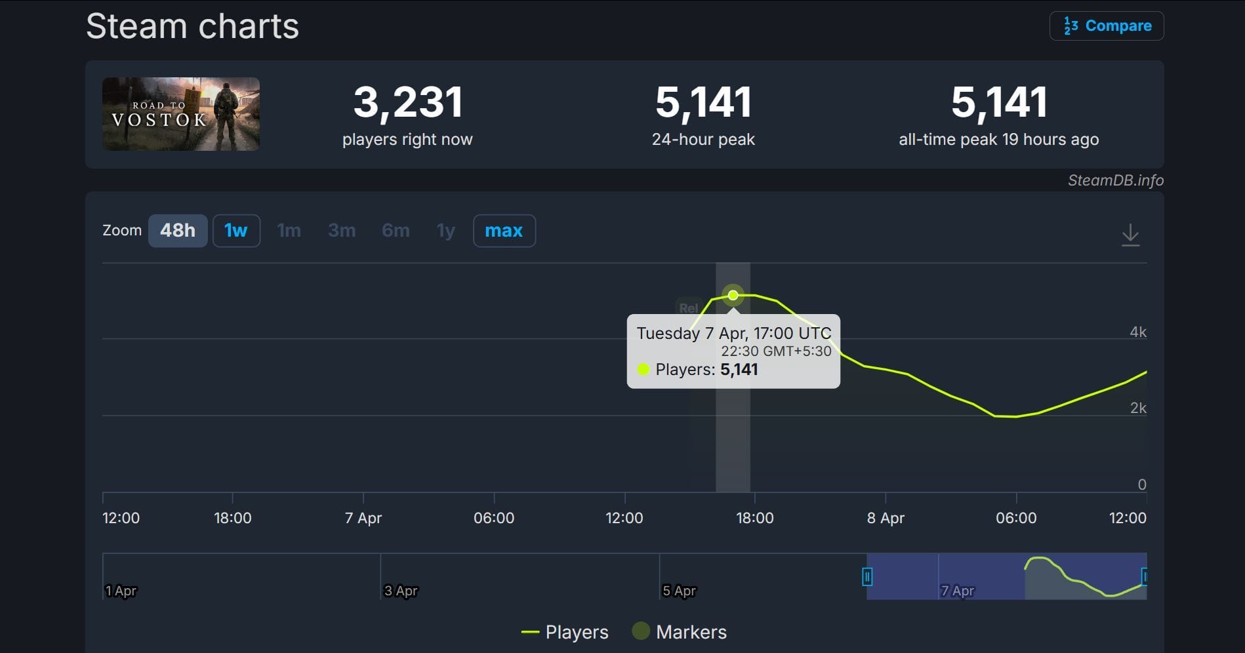Click the Compare button
1245x653 pixels.
pos(1107,26)
